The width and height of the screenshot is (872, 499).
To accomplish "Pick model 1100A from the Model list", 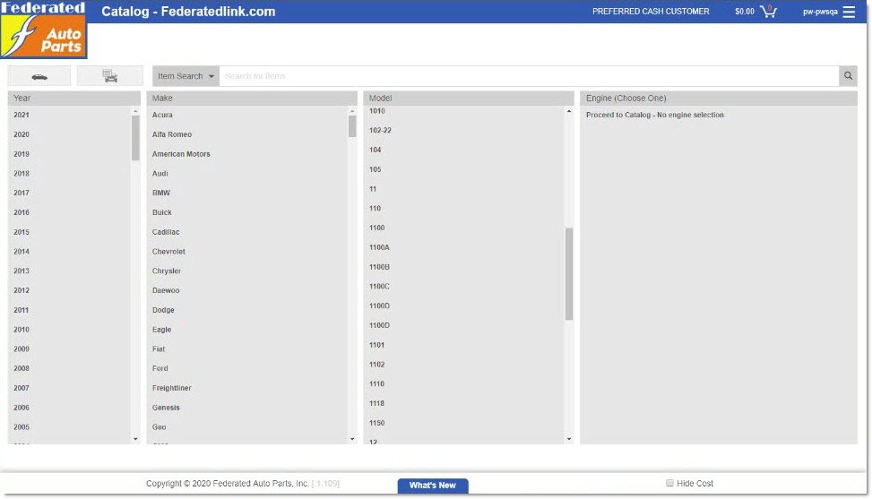I will tap(379, 247).
